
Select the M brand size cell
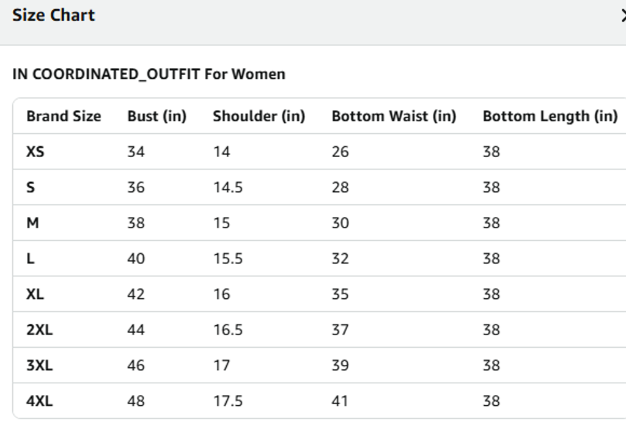tap(32, 223)
